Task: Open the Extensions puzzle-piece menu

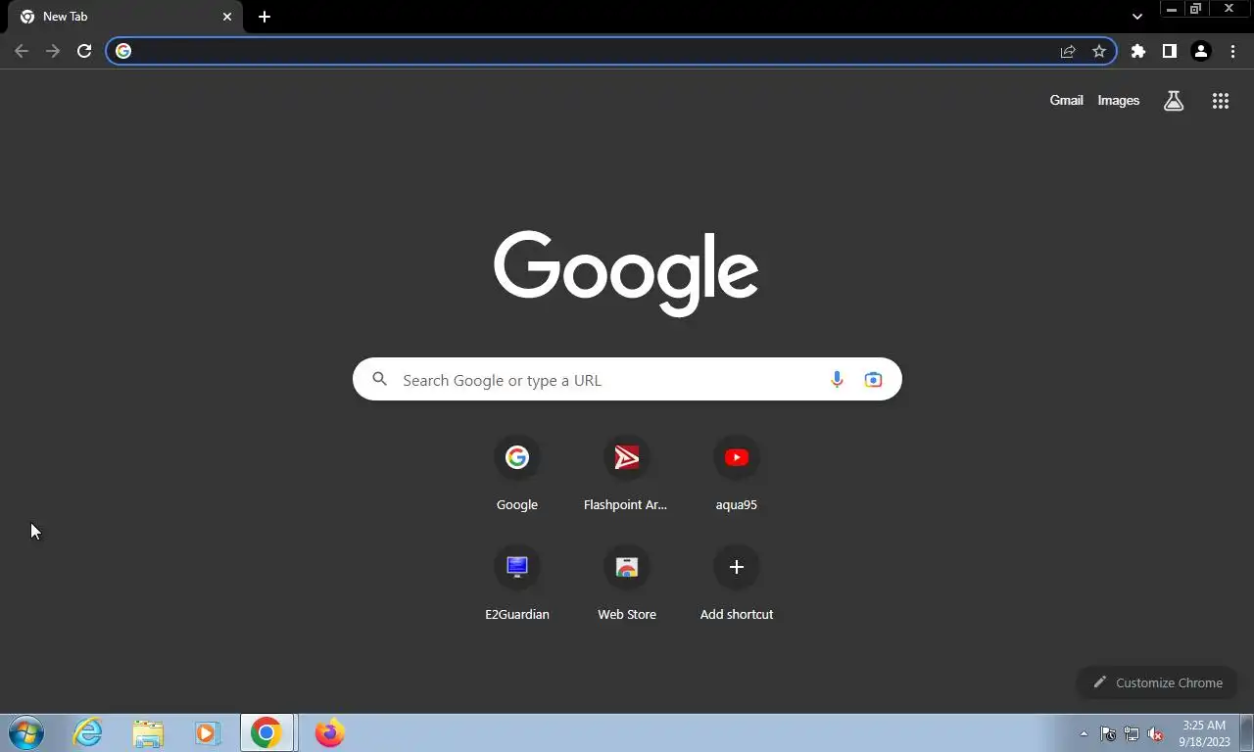Action: tap(1137, 51)
